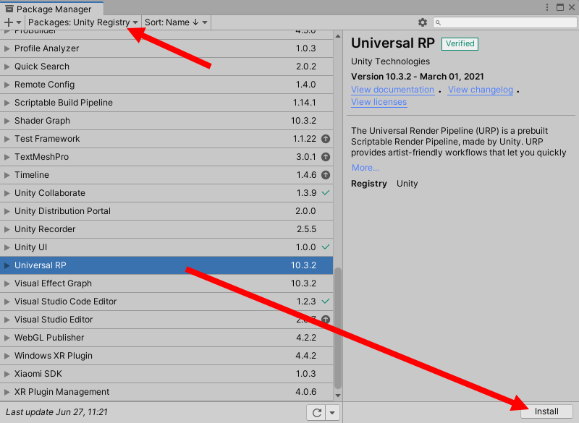This screenshot has height=423, width=579.
Task: Select Unity Distribution Portal package
Action: (x=166, y=211)
